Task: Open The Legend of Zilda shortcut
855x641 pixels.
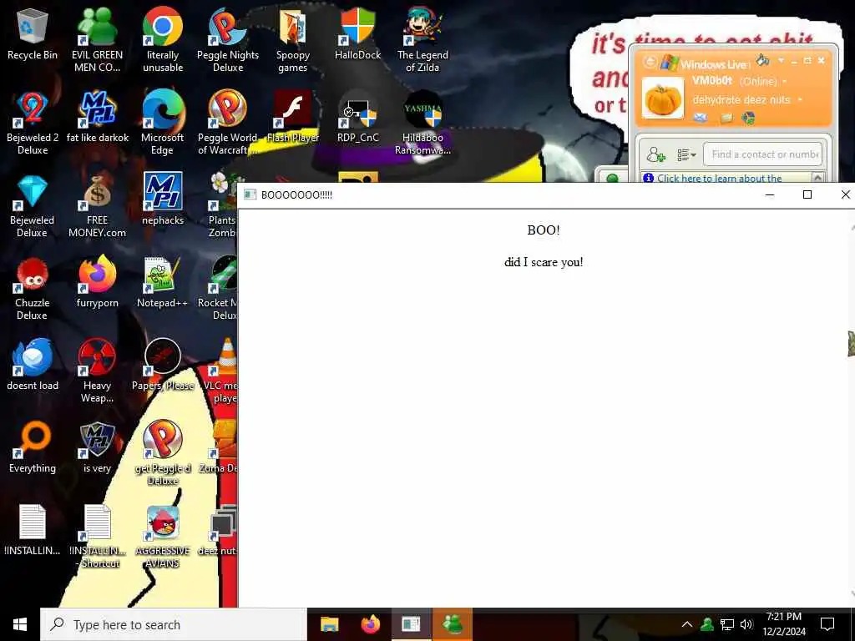Action: pyautogui.click(x=422, y=39)
